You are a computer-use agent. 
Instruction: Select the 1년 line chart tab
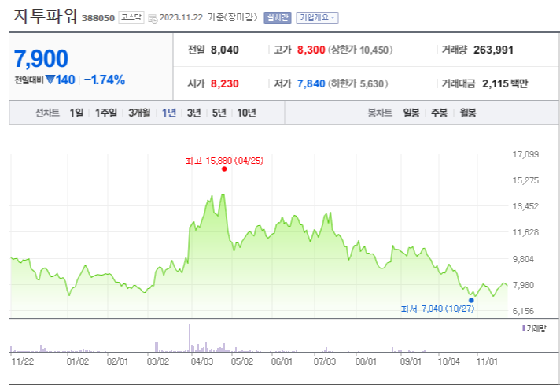[169, 113]
